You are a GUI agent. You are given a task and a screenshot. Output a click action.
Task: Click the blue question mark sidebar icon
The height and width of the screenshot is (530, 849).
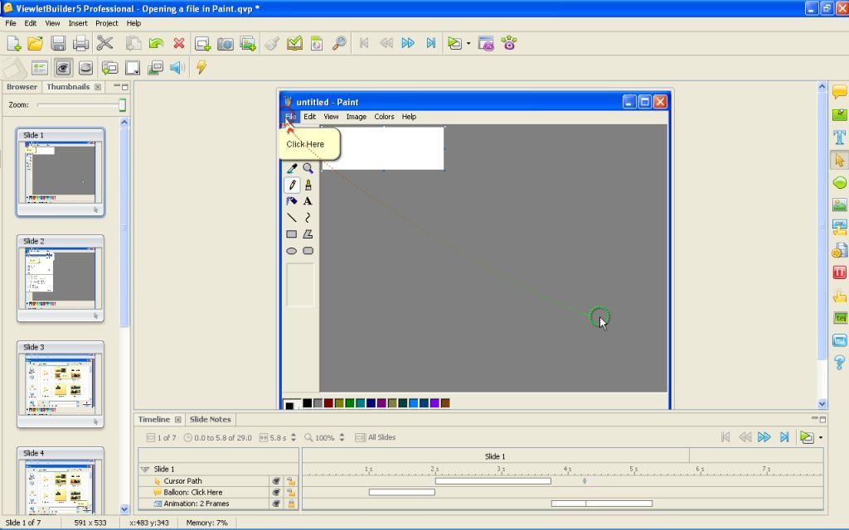point(840,363)
